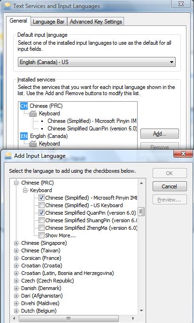This screenshot has height=323, width=194.
Task: Click the CH Chinese (PRC) language badge icon
Action: click(24, 106)
